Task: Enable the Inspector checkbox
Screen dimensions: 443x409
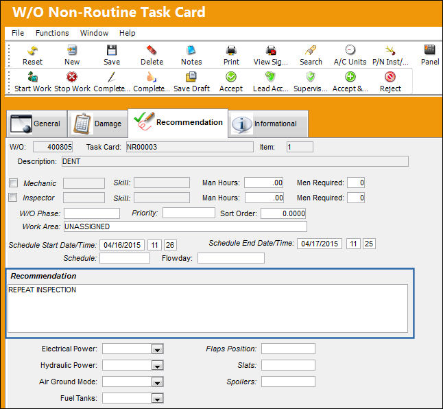Action: point(13,197)
